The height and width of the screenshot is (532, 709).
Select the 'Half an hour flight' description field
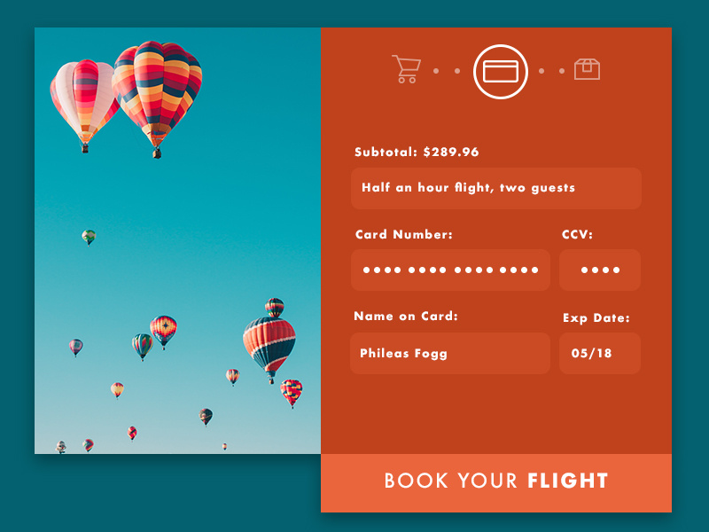(x=495, y=188)
